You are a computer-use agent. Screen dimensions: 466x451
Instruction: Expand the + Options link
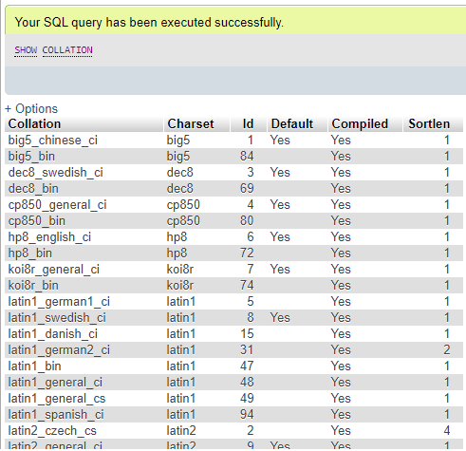(x=31, y=108)
